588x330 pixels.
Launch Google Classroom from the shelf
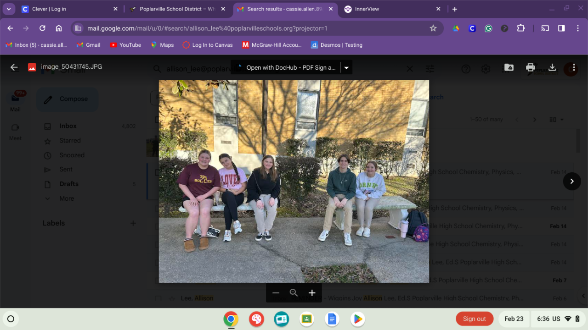click(x=306, y=319)
